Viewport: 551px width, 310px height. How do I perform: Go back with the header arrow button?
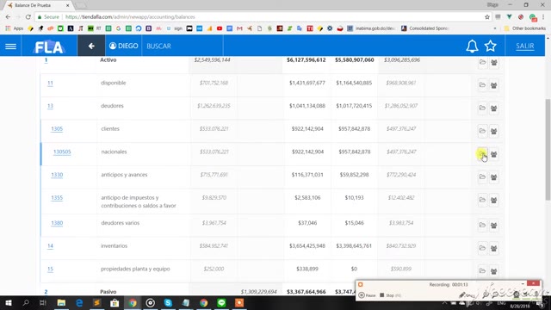pos(91,46)
